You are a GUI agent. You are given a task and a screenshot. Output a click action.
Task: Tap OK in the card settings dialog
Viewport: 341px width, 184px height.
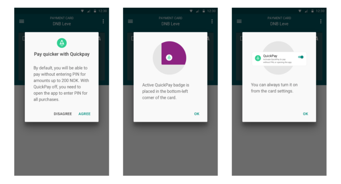click(x=305, y=114)
